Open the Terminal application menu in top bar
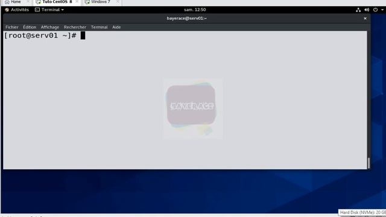Screen dimensions: 386x217 coord(49,10)
